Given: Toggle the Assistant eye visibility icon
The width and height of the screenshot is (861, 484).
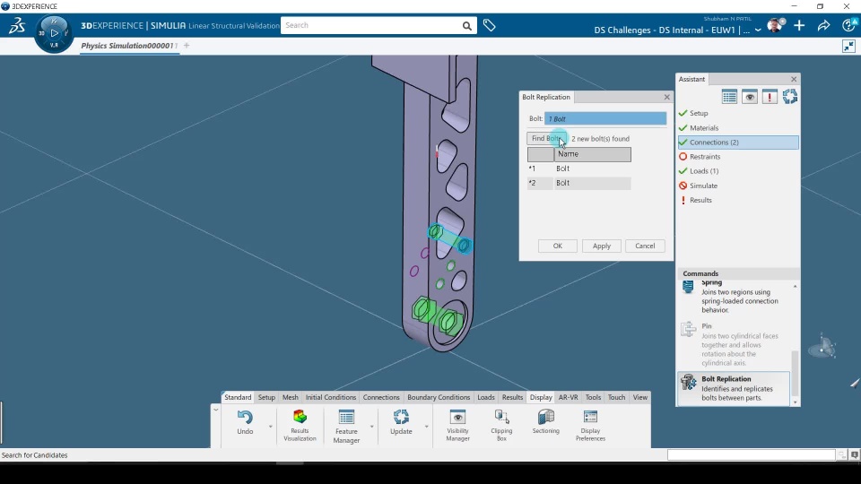Looking at the screenshot, I should 750,97.
